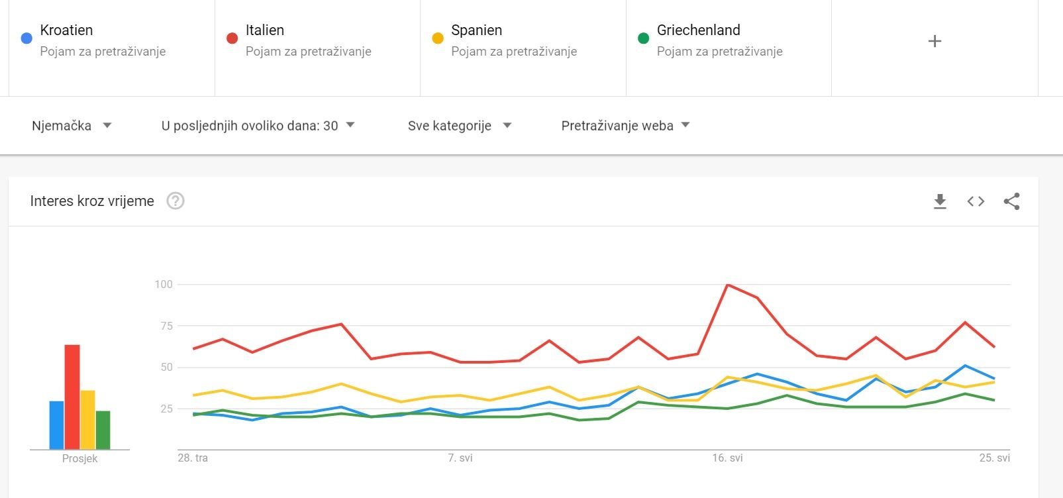Image resolution: width=1063 pixels, height=498 pixels.
Task: Click the download CSV icon
Action: coord(940,201)
